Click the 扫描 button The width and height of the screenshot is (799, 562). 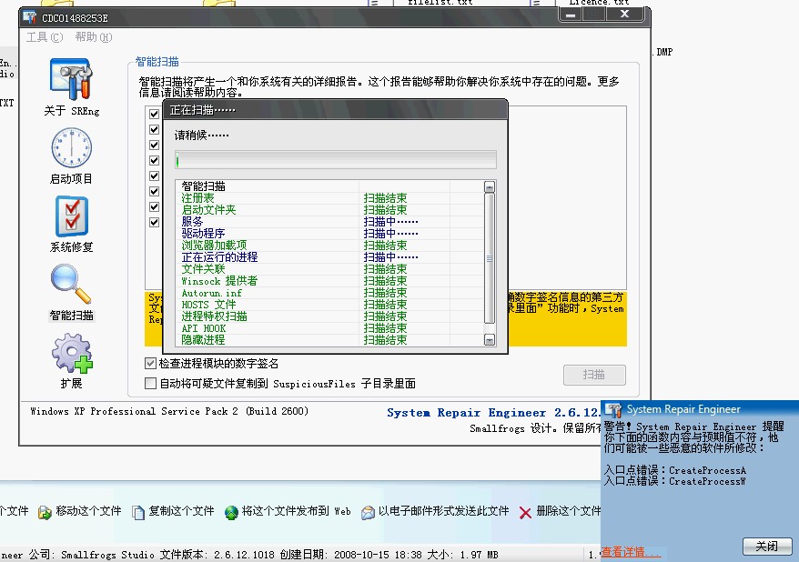tap(594, 376)
